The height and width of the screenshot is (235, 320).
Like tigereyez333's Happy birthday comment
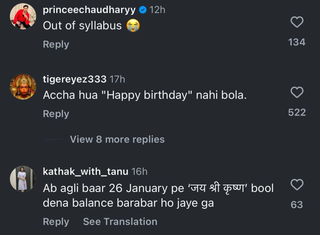coord(297,92)
